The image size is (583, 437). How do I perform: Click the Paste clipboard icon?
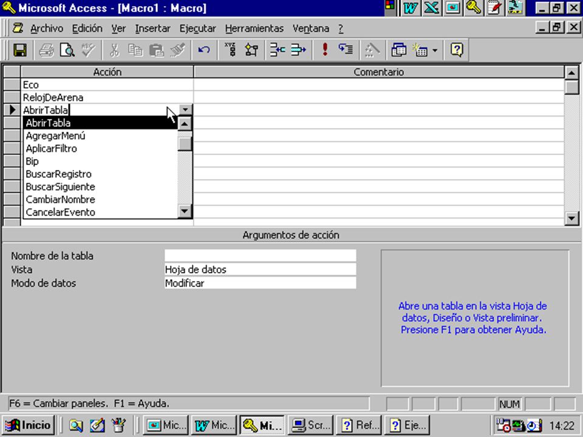pos(157,50)
